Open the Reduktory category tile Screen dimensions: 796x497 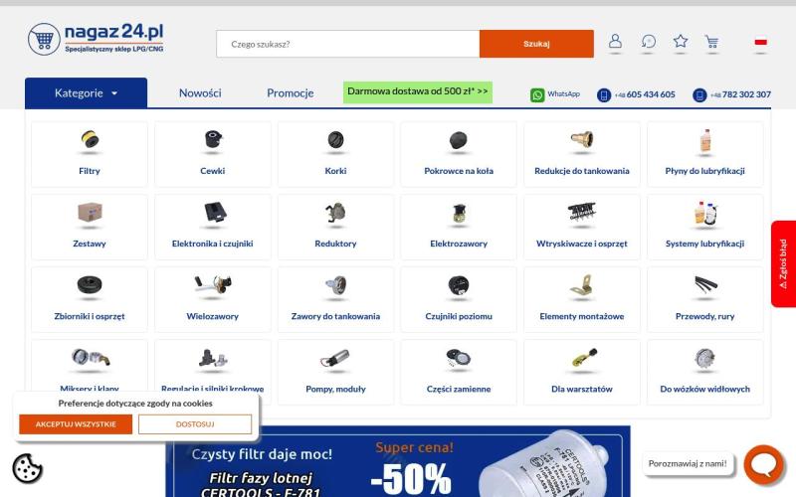pyautogui.click(x=335, y=227)
